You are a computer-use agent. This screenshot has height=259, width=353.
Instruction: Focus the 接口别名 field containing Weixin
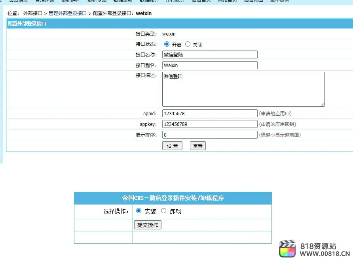210,66
